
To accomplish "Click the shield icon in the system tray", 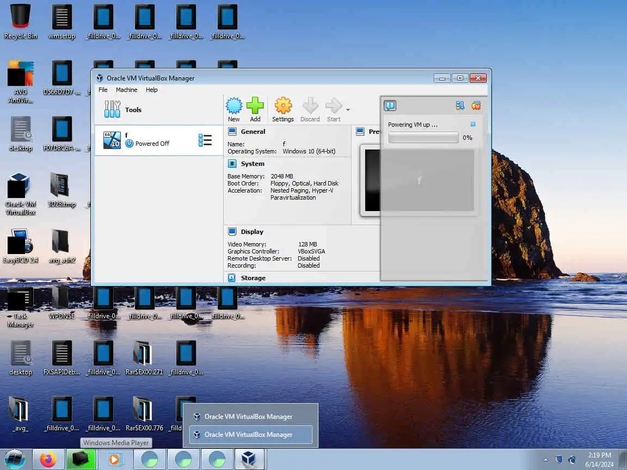I will (559, 460).
